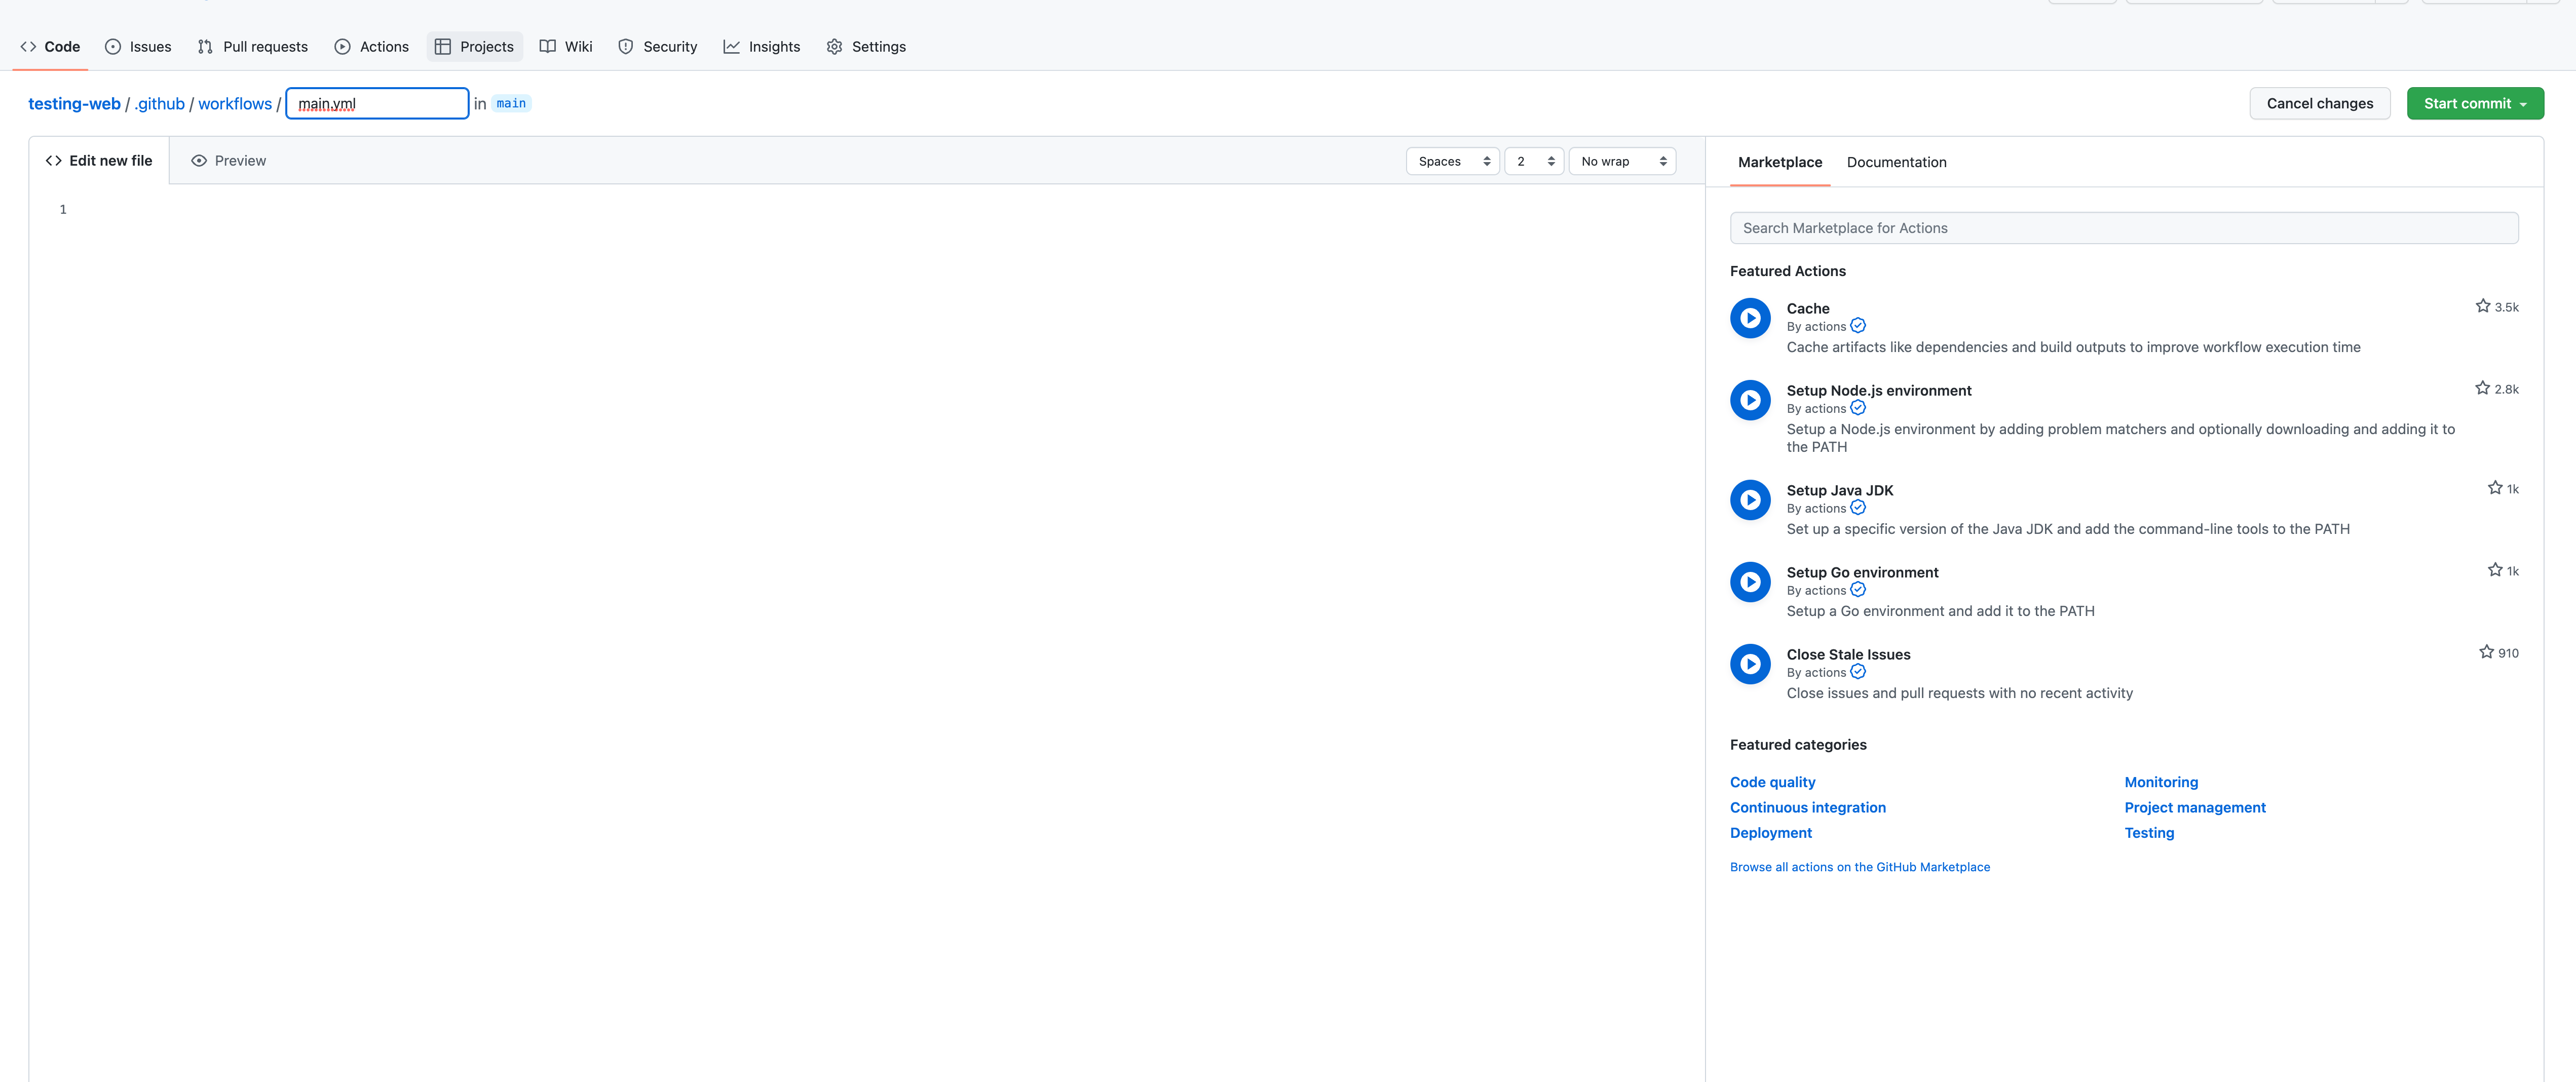Click the verified badge under Setup Node.js environment
Image resolution: width=2576 pixels, height=1082 pixels.
click(1858, 408)
